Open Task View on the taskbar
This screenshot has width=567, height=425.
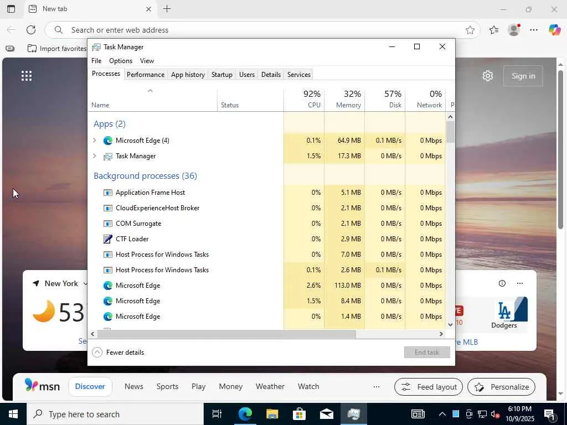(217, 414)
